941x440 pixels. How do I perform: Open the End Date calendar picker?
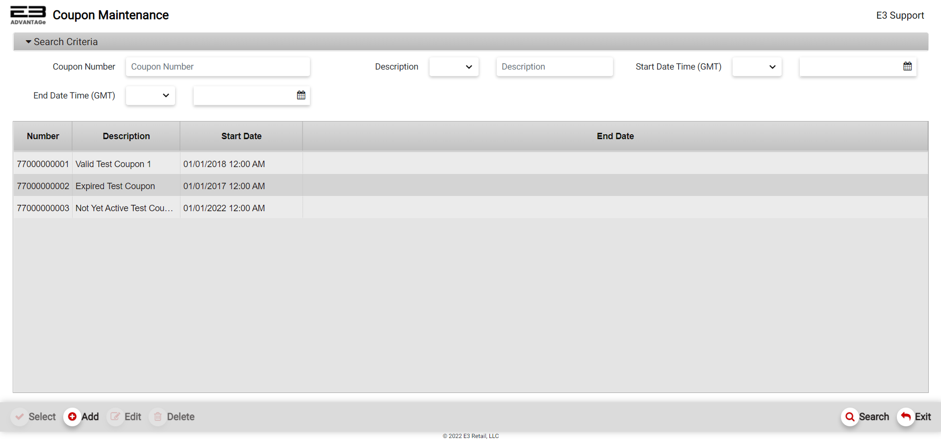pyautogui.click(x=301, y=95)
